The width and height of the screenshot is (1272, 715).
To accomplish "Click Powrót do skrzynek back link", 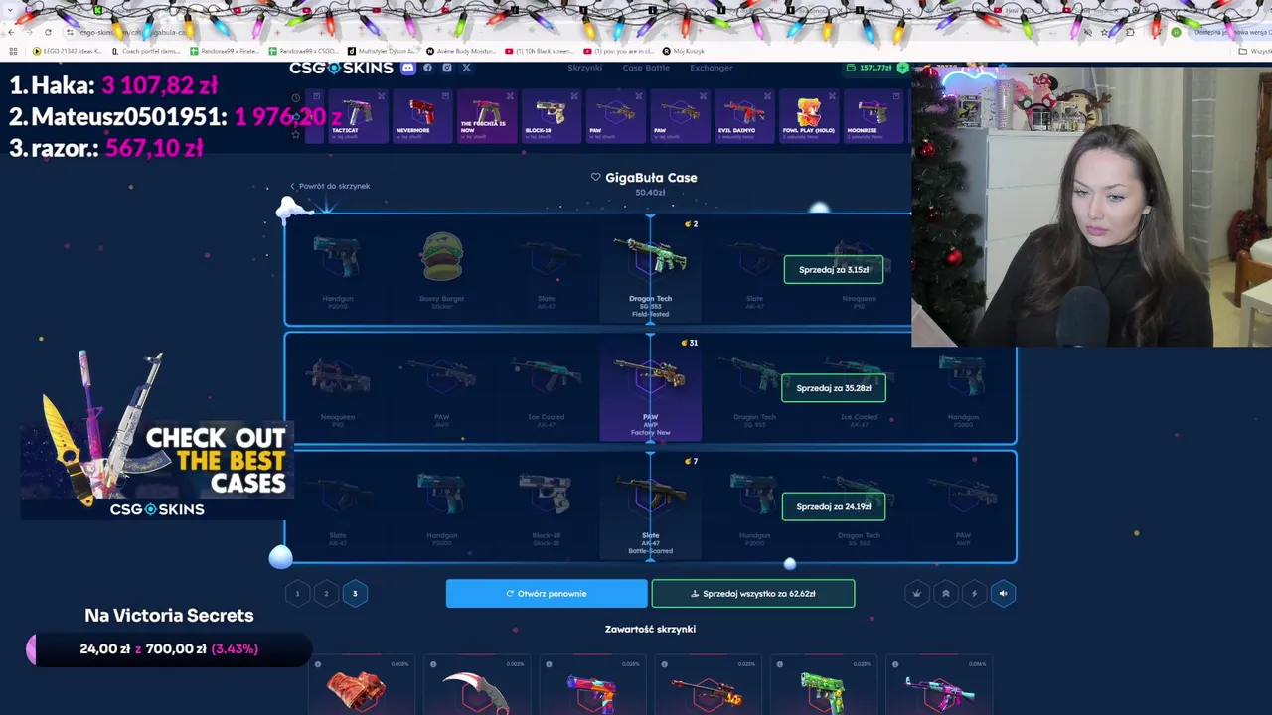I will [x=330, y=186].
